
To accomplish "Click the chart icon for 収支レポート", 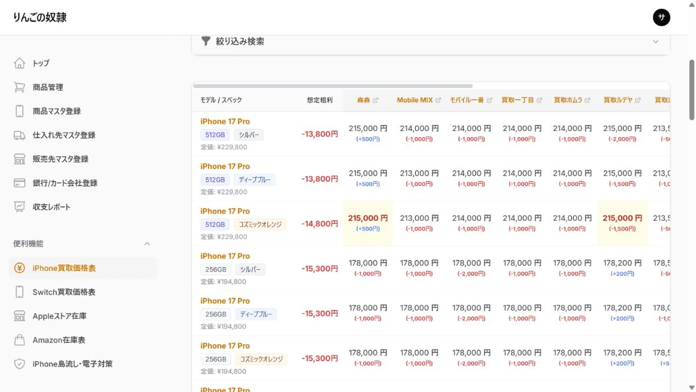I will (20, 207).
